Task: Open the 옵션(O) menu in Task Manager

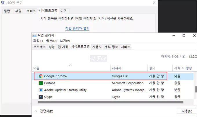Action: [x=51, y=41]
